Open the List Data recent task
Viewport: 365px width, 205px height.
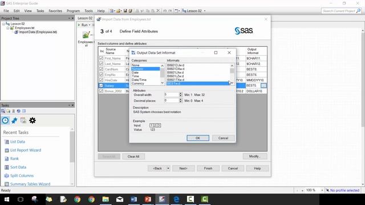(18, 142)
